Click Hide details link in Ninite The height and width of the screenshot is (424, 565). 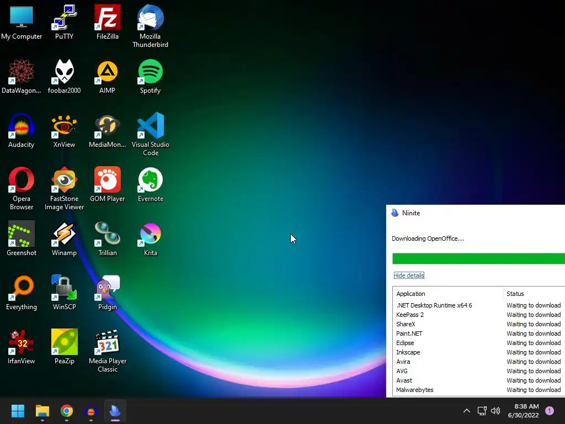(x=409, y=275)
